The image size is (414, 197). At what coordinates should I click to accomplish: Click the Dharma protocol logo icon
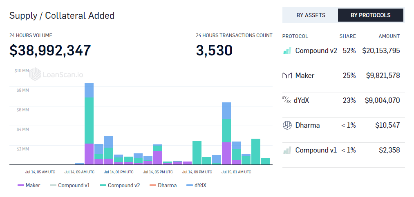pos(287,125)
